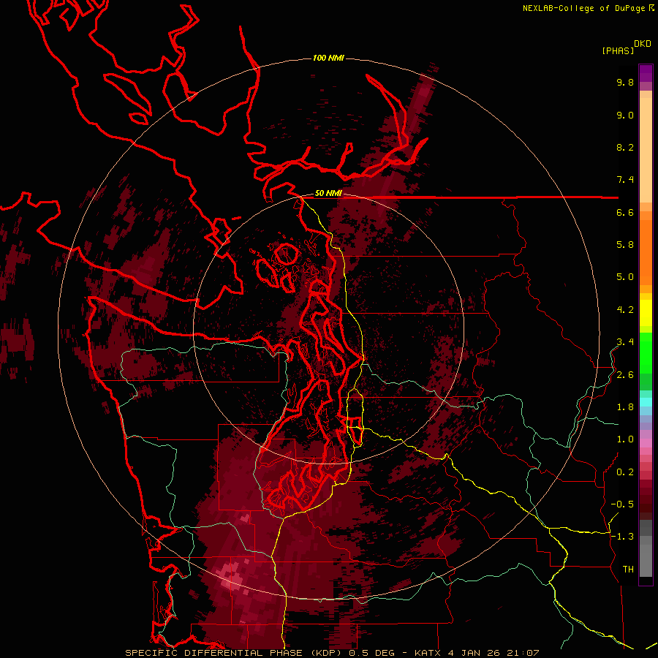Image resolution: width=658 pixels, height=658 pixels.
Task: Click the 100 NMI range ring label
Action: click(x=328, y=58)
